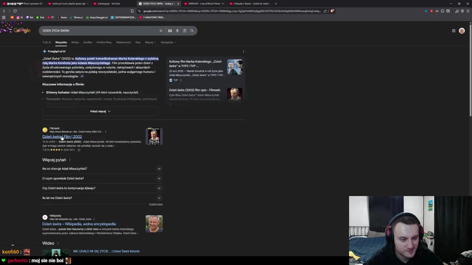This screenshot has height=265, width=472.
Task: Click the share icon in the address bar
Action: coord(325,11)
